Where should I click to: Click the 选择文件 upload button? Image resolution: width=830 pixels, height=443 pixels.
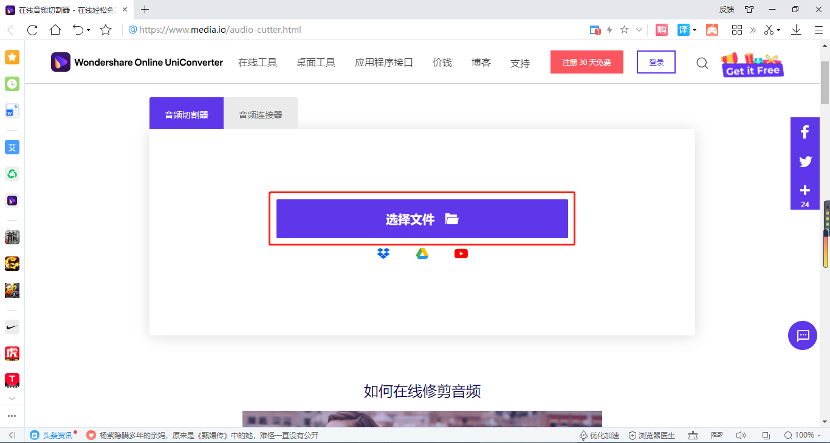(x=422, y=218)
